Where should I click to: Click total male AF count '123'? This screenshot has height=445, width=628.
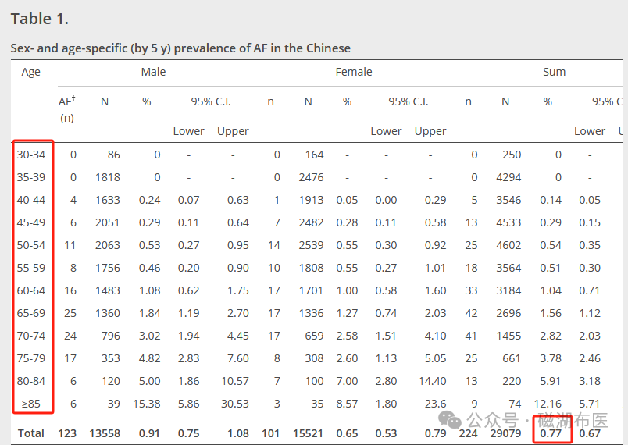(67, 433)
